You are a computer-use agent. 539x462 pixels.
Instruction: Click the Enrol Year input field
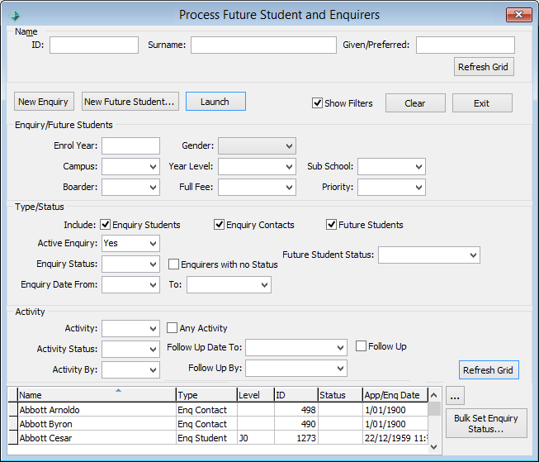(x=130, y=146)
